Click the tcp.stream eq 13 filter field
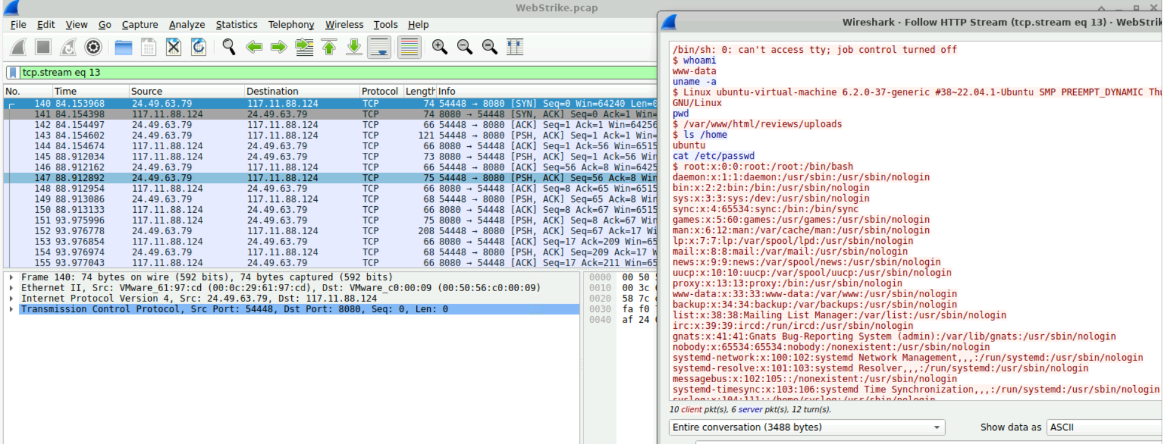Screen dimensions: 1163x444 point(337,73)
